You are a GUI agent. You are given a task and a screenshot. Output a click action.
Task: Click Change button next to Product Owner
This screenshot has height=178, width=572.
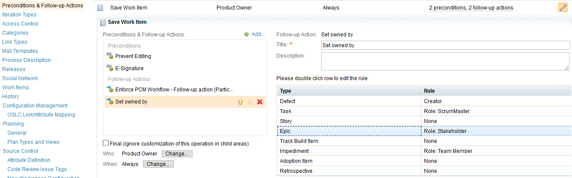(x=177, y=154)
